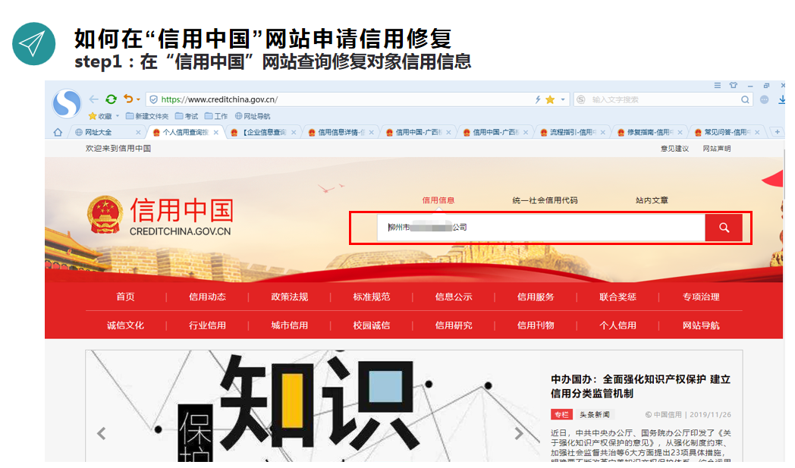The image size is (795, 468).
Task: Show previous carousel slide with left arrow
Action: pyautogui.click(x=102, y=434)
